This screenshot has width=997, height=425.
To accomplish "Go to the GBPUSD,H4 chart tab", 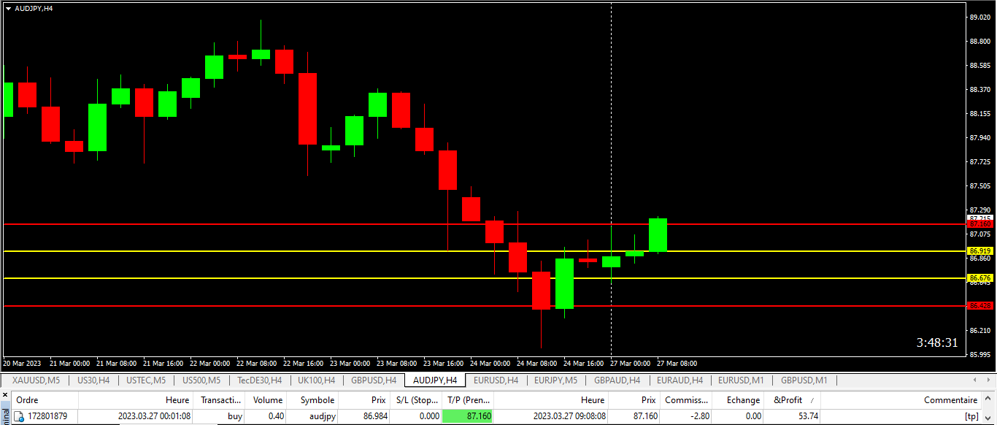I will click(x=374, y=380).
